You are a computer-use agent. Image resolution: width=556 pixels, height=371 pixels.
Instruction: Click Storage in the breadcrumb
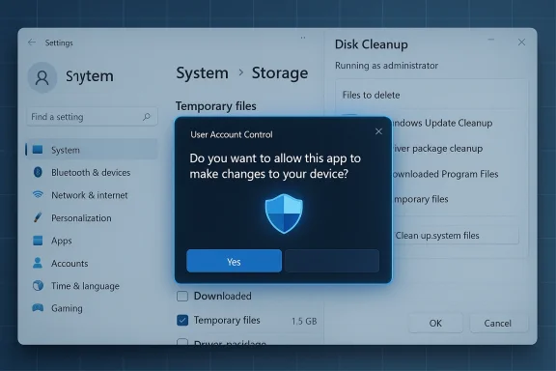coord(280,73)
